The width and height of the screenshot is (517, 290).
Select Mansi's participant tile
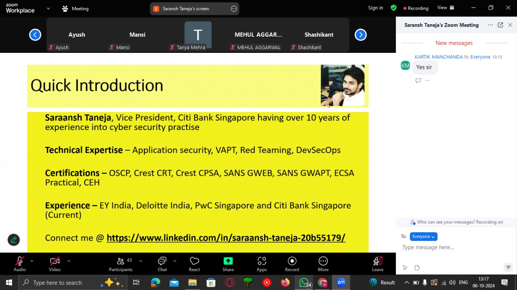pos(137,35)
